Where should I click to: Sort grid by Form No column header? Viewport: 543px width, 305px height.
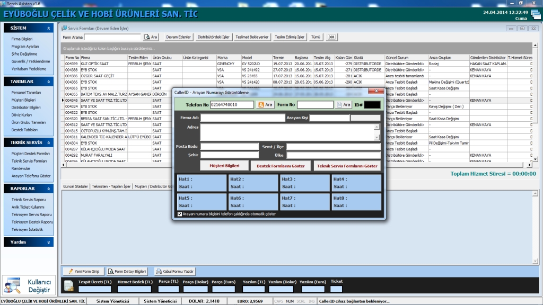click(x=72, y=58)
